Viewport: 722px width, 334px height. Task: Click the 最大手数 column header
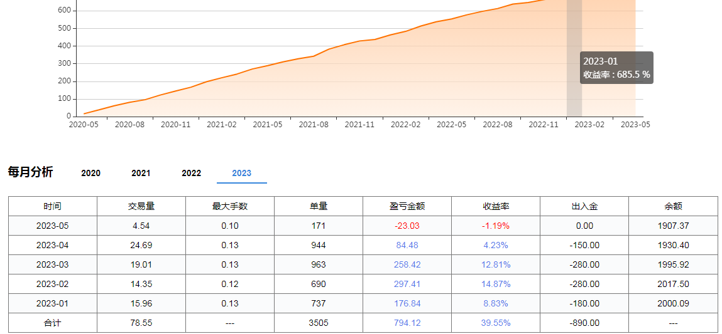230,206
